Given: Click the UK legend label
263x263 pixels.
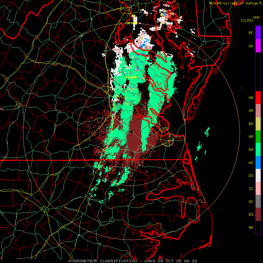Looking at the screenshot, I should click(x=251, y=46).
